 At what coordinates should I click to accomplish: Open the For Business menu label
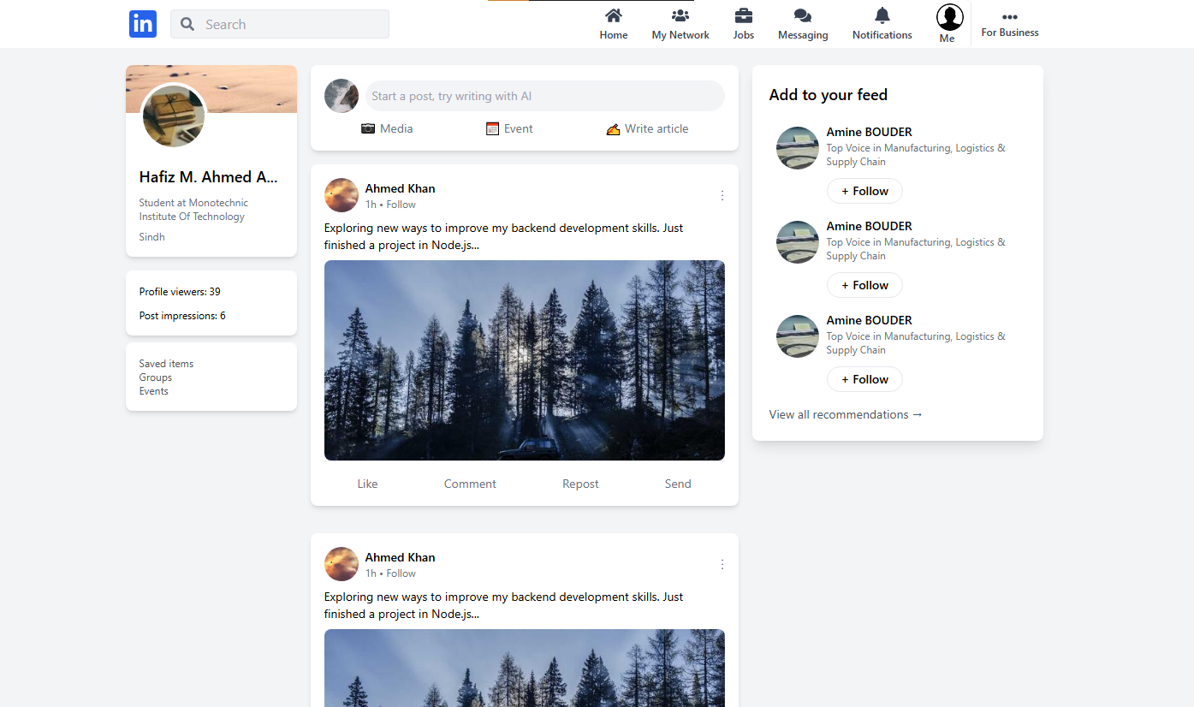click(x=1010, y=33)
